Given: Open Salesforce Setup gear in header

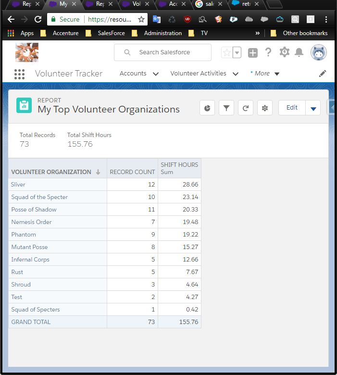Looking at the screenshot, I should click(285, 52).
